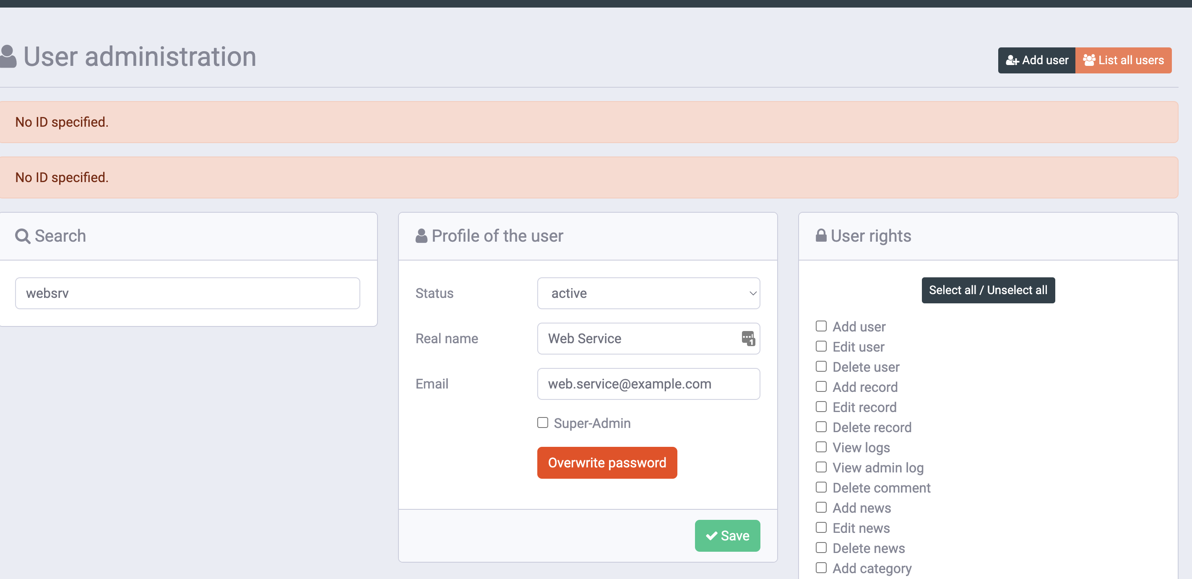The image size is (1192, 579).
Task: Click the List all users button label
Action: click(1130, 61)
